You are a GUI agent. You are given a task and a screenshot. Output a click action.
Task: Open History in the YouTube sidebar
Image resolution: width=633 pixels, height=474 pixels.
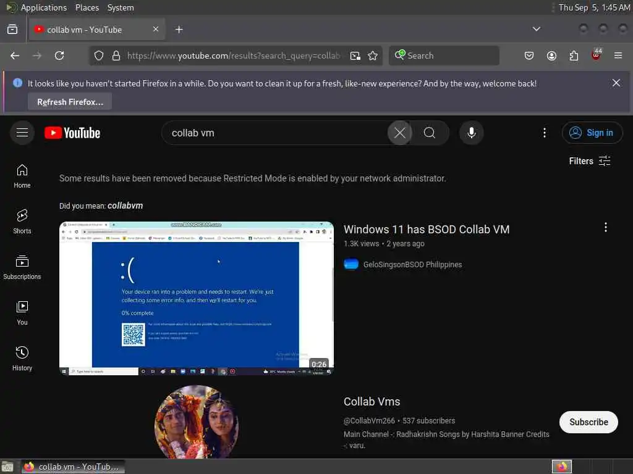pyautogui.click(x=22, y=359)
